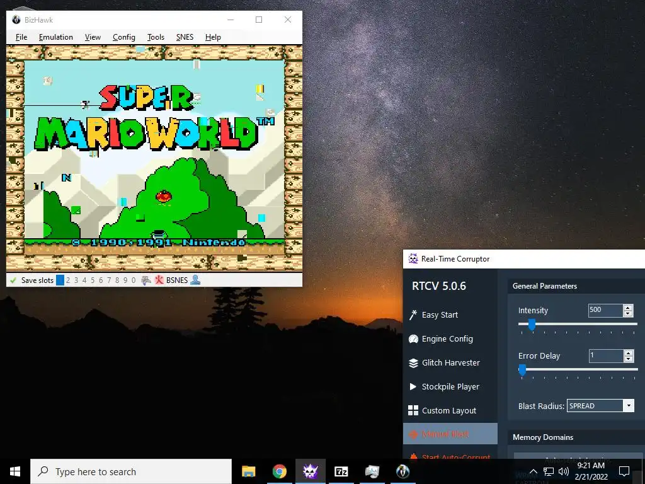Screen dimensions: 645x484
Task: Click the Real-Time Corruptor title bar icon
Action: [413, 259]
